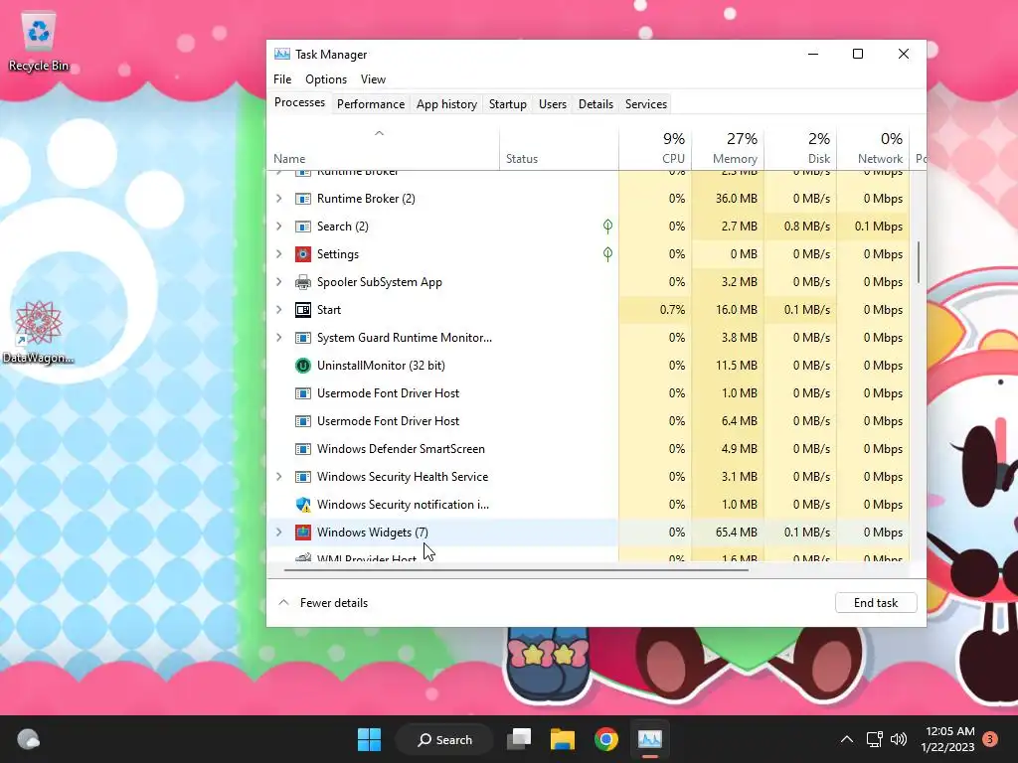Expand the Spooler SubSystem App row
This screenshot has width=1018, height=763.
point(279,282)
